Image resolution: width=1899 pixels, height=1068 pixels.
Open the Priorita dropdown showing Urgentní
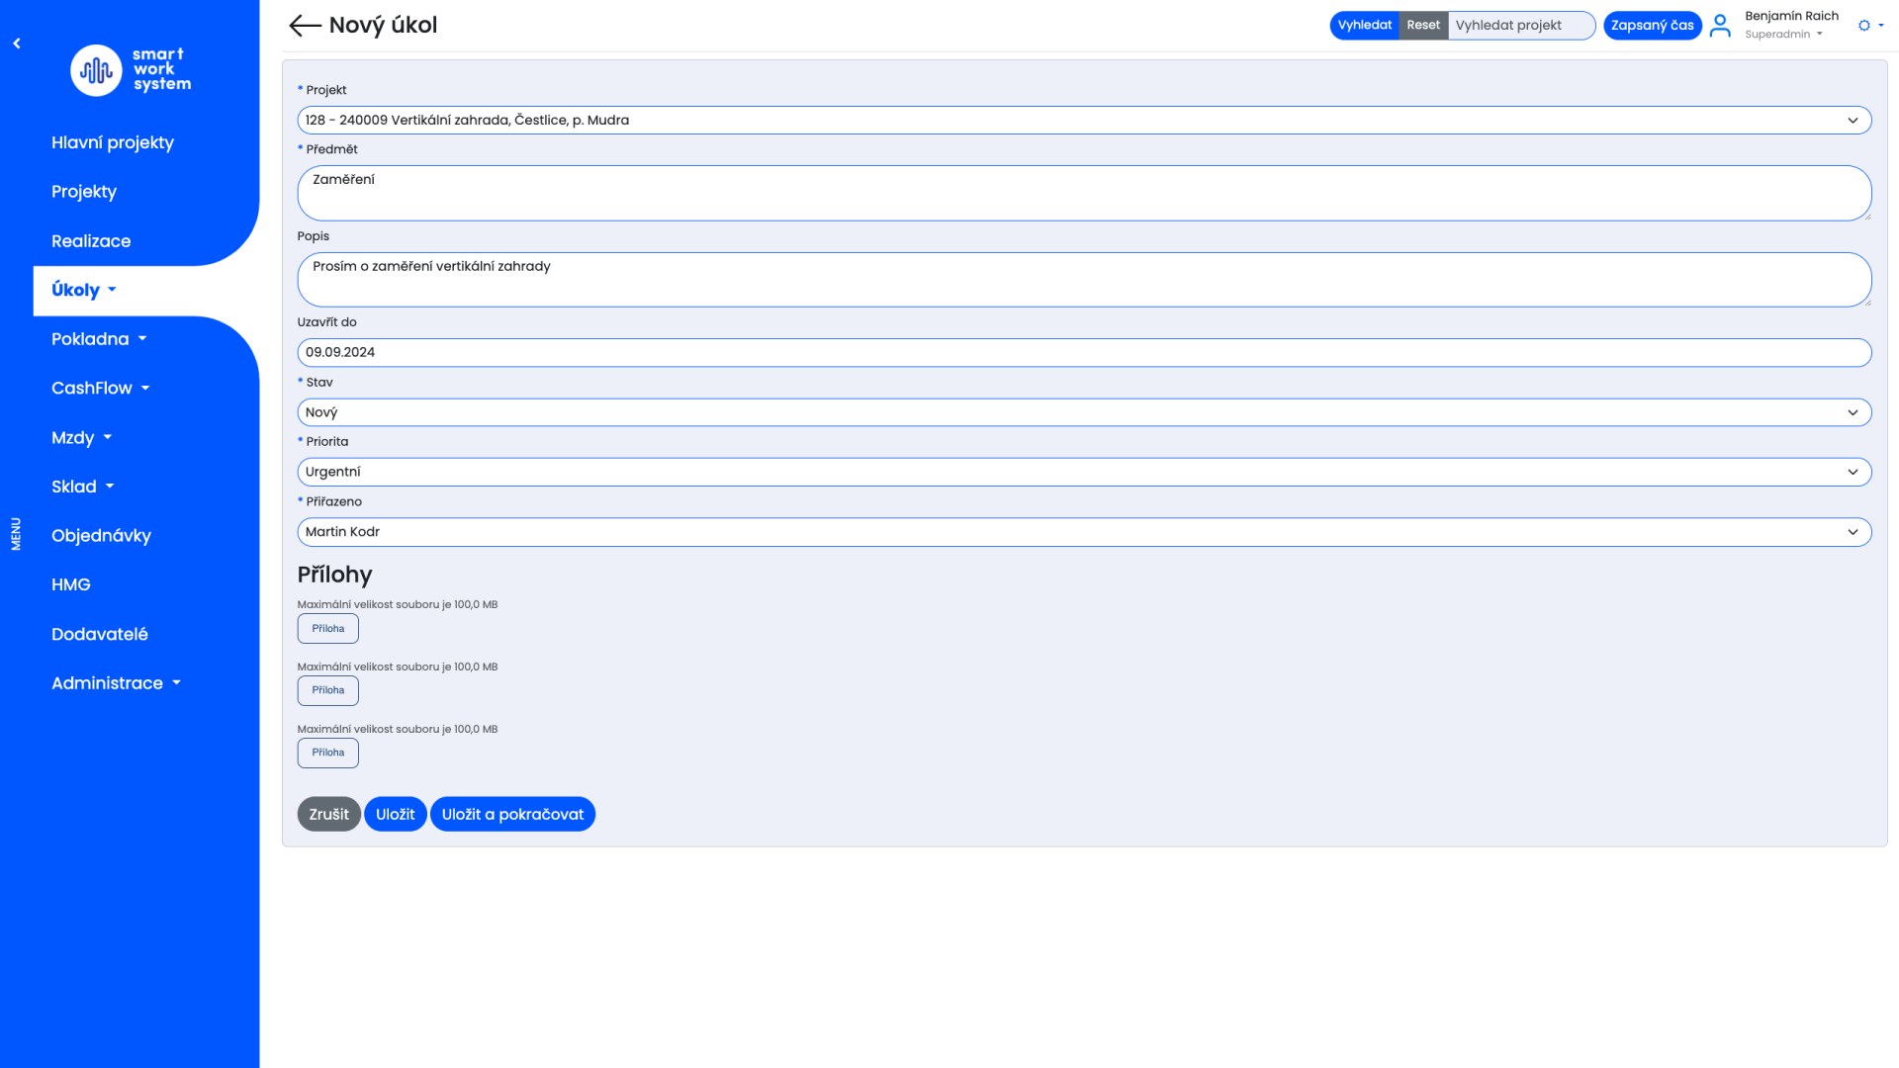point(1083,472)
